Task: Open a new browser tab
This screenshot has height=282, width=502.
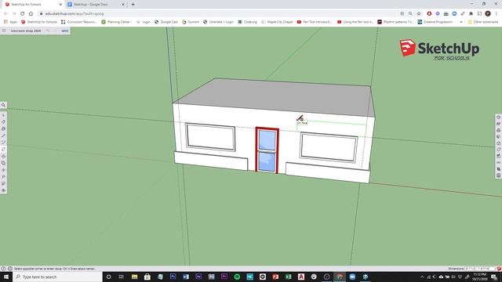Action: click(x=133, y=5)
